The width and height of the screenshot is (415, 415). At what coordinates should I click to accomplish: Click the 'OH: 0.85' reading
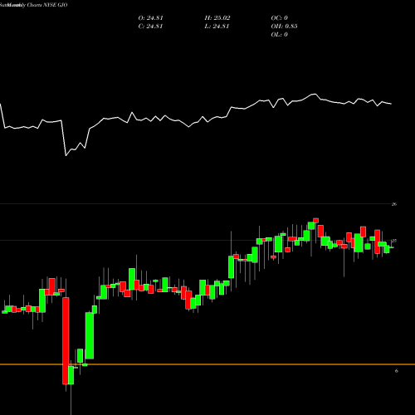tap(284, 27)
